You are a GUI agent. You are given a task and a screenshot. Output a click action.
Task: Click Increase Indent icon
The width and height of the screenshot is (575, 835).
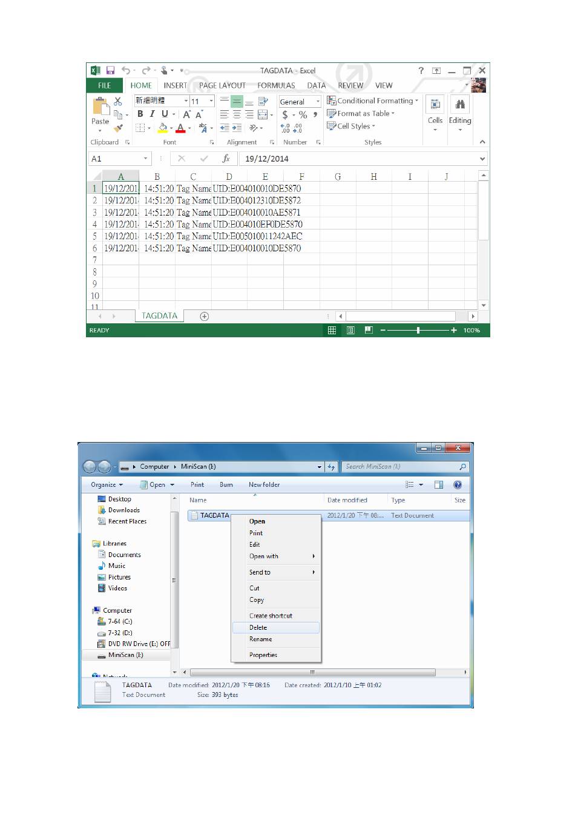(x=237, y=128)
